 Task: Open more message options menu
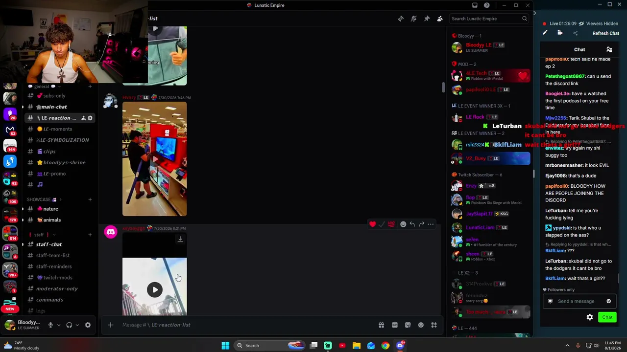[x=431, y=224]
